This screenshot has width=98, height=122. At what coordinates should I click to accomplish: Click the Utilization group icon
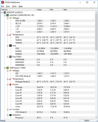point(10,115)
